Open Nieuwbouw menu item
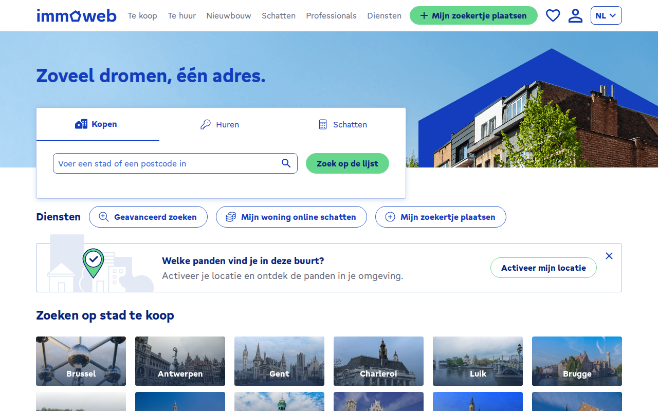 tap(229, 15)
